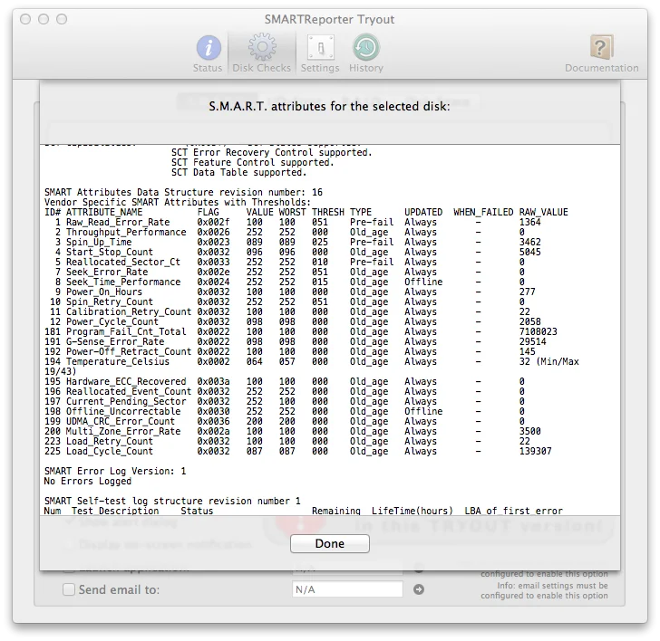This screenshot has width=660, height=641.
Task: Click the Calibration_Retry_Count attribute
Action: [129, 311]
